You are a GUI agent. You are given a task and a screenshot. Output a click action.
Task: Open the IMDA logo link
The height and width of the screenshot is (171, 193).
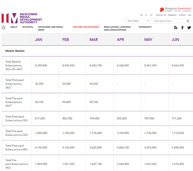click(22, 18)
